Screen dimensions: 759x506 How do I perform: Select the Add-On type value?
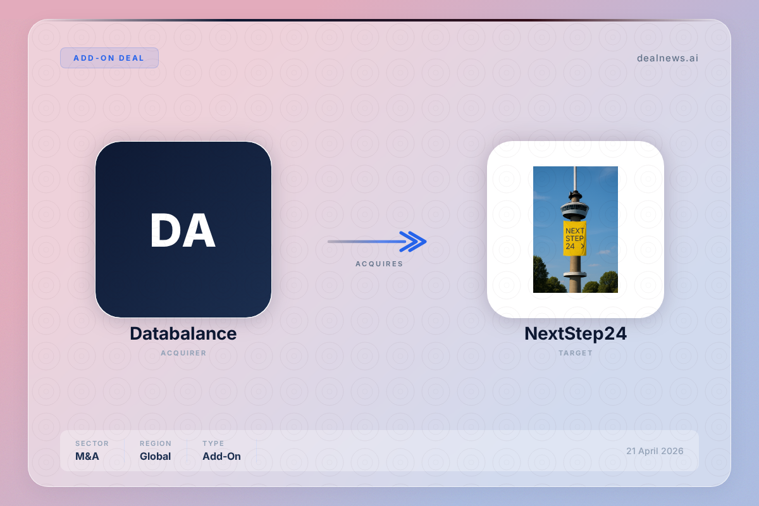point(221,456)
